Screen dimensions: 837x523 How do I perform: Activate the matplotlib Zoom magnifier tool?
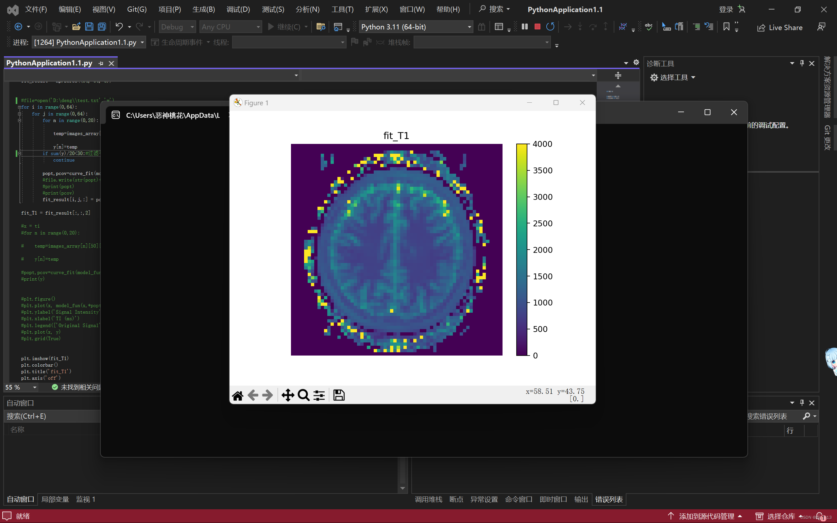303,395
